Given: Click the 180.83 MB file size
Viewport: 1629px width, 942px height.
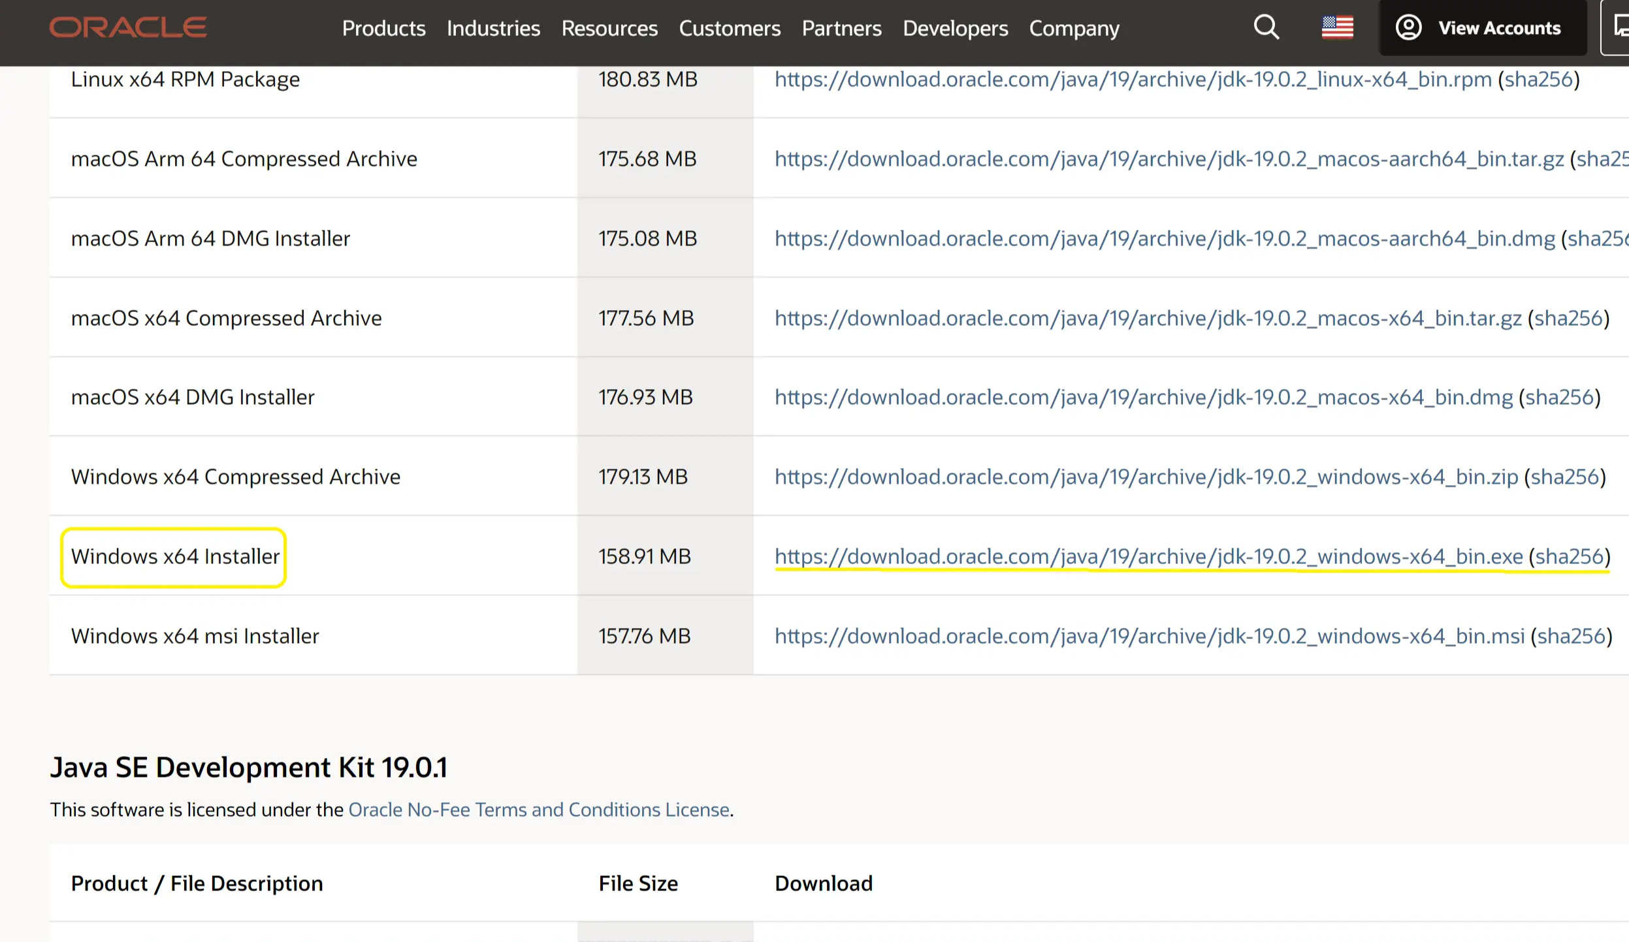Looking at the screenshot, I should [648, 79].
